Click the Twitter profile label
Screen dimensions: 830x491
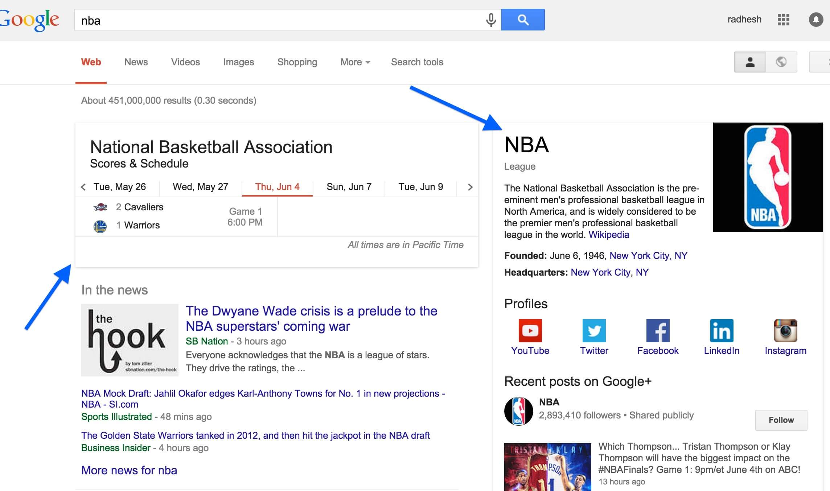[594, 351]
